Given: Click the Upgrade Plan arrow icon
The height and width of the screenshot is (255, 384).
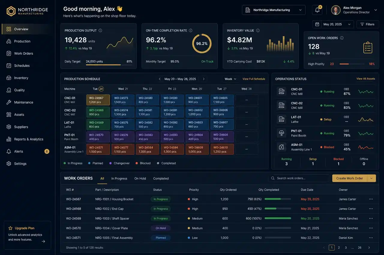Looking at the screenshot, I should (43, 241).
